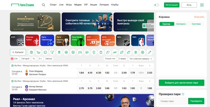This screenshot has width=210, height=107.
Task: Open the VIP menu item
Action: pos(86,5)
